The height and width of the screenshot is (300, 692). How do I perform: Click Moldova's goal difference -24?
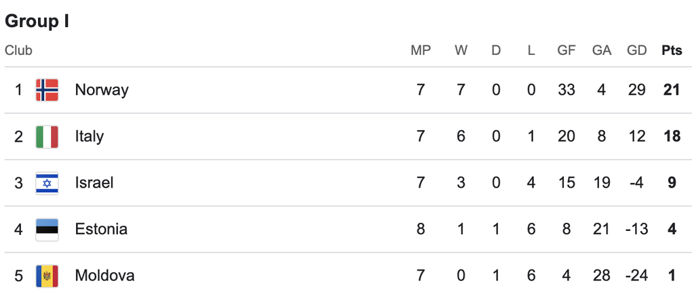coord(637,276)
